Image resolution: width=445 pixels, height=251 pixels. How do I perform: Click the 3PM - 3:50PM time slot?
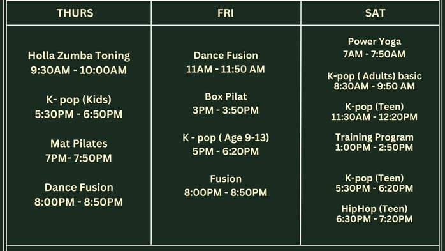click(226, 110)
